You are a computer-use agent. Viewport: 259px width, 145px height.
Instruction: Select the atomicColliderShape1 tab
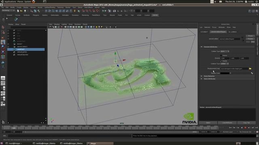[218, 32]
